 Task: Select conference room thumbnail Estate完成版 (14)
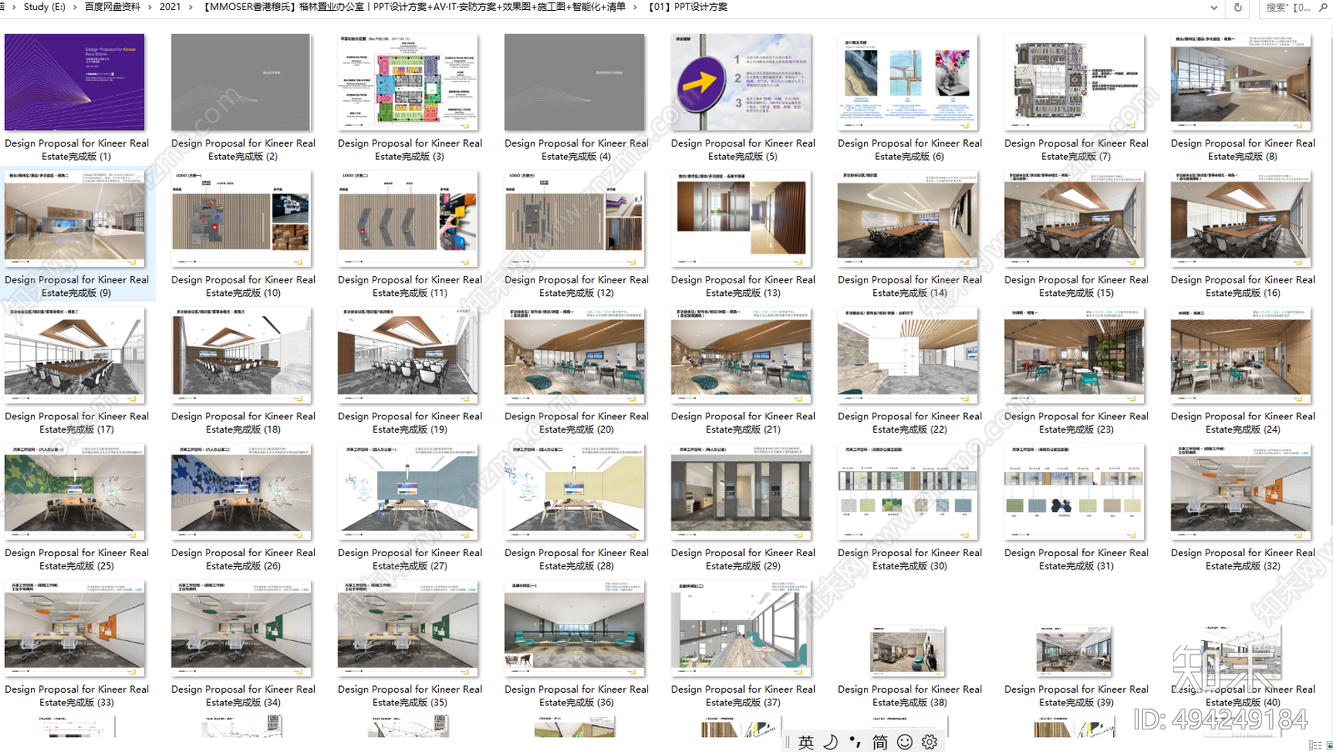[908, 218]
